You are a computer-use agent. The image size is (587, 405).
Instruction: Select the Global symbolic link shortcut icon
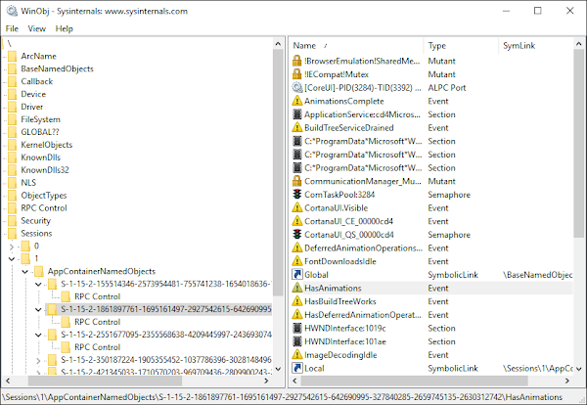point(297,275)
